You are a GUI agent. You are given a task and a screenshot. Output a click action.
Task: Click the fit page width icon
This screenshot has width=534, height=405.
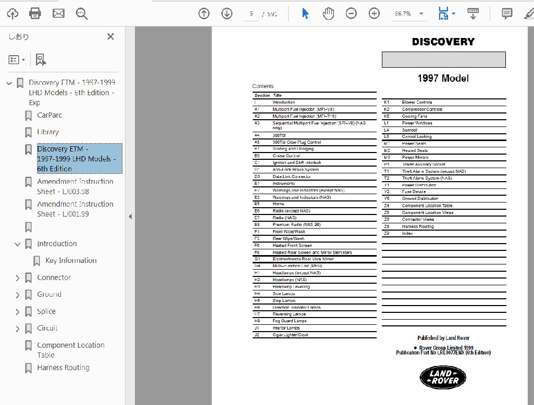[x=443, y=14]
